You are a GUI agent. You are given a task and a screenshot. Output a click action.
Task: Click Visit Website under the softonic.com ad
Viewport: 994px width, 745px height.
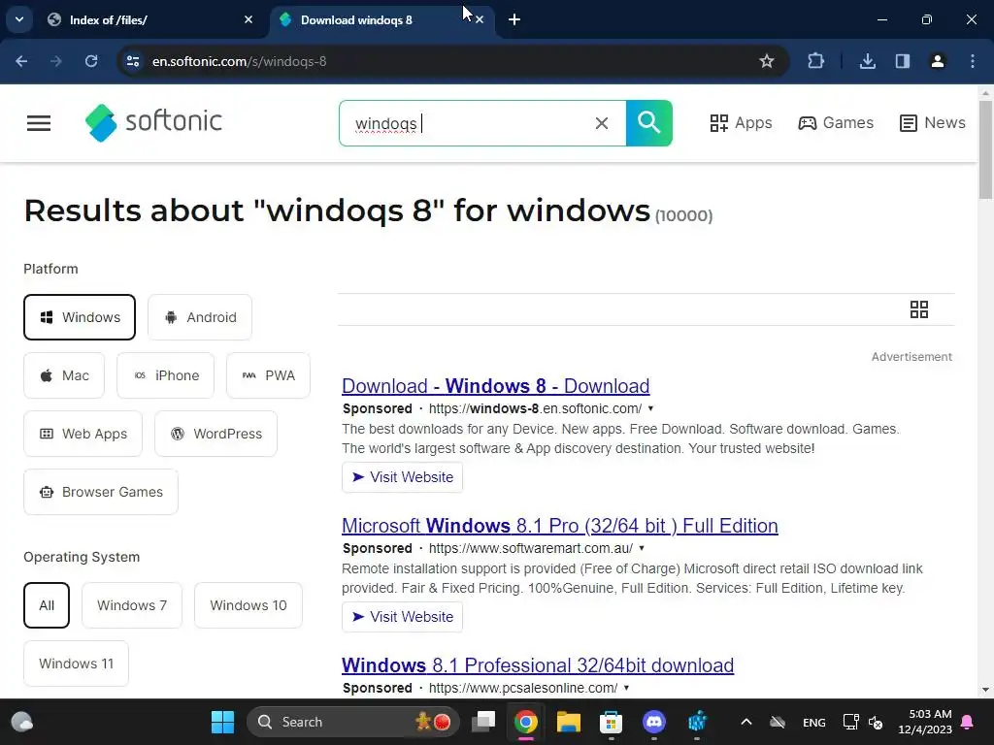pos(403,477)
